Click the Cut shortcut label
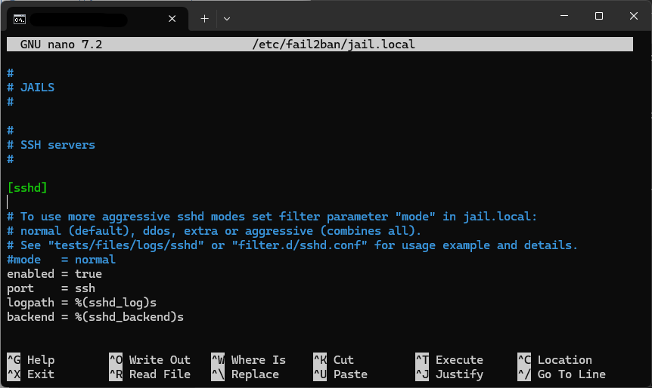 (343, 360)
